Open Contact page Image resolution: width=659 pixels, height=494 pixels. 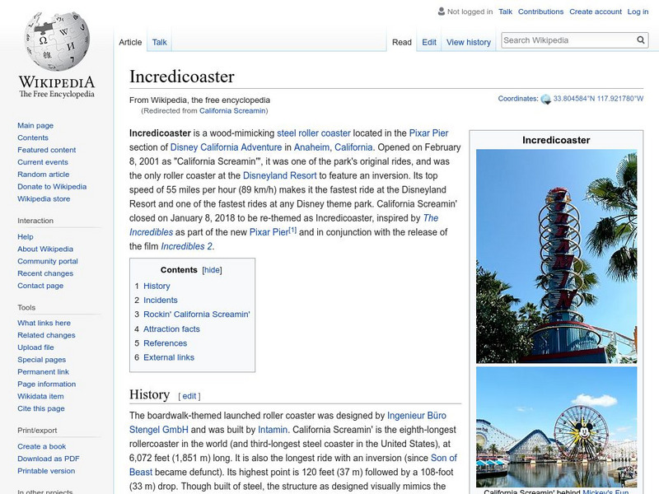tap(40, 286)
